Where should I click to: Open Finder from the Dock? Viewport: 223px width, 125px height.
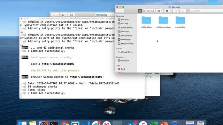pos(22,123)
